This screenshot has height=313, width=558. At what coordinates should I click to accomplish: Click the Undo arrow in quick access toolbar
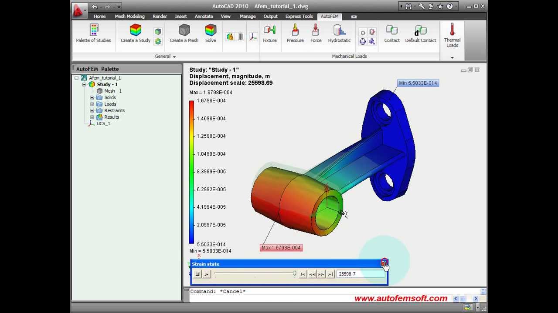click(95, 7)
